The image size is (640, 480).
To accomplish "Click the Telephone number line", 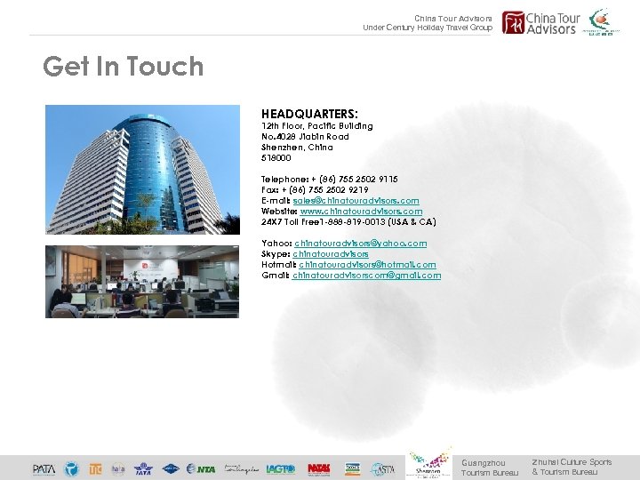I will tap(330, 180).
